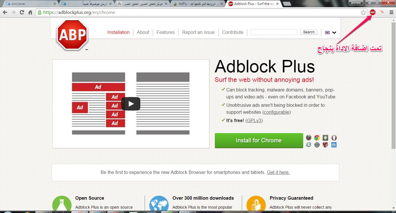
Task: Follow the 'Get it here' link
Action: pos(278,172)
